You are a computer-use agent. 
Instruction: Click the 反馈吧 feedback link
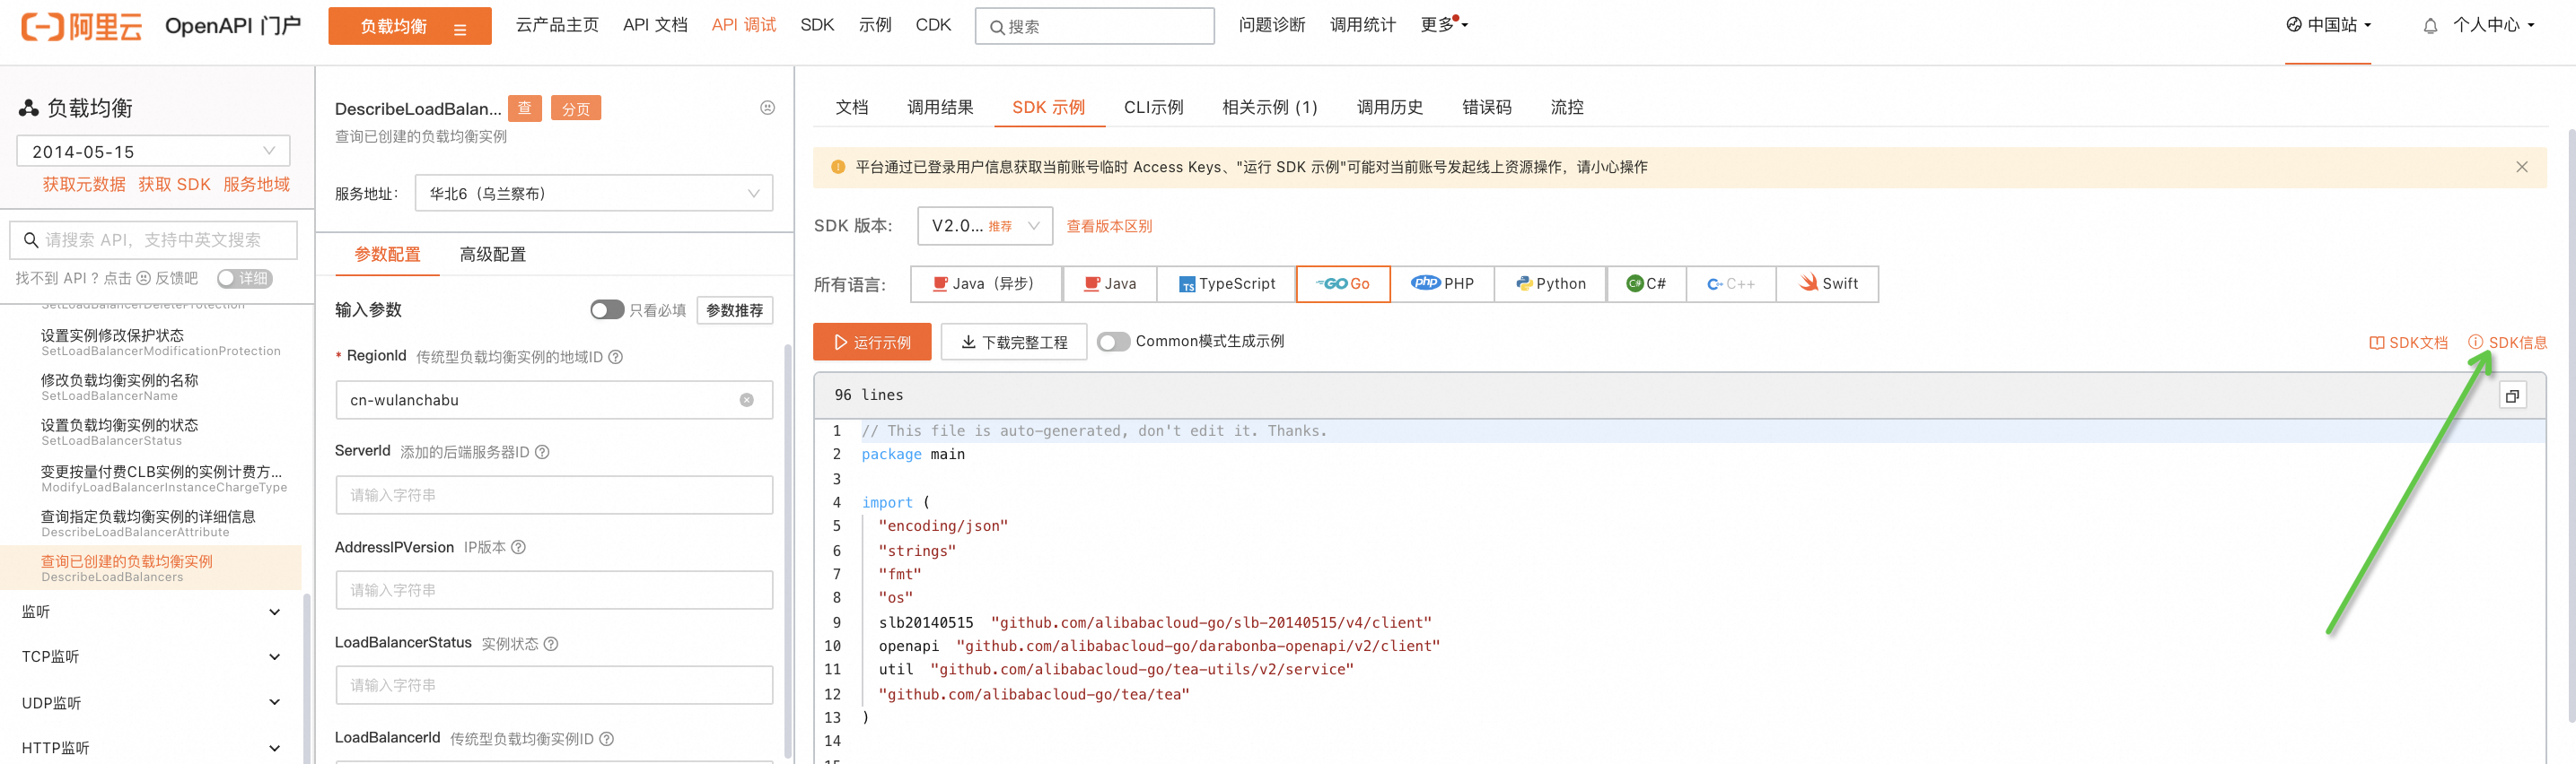point(177,279)
